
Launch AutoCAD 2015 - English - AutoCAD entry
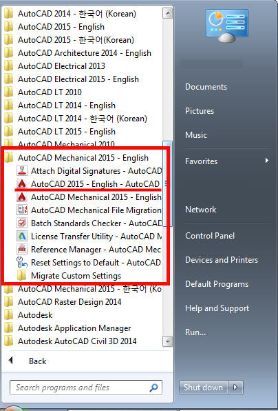[95, 184]
